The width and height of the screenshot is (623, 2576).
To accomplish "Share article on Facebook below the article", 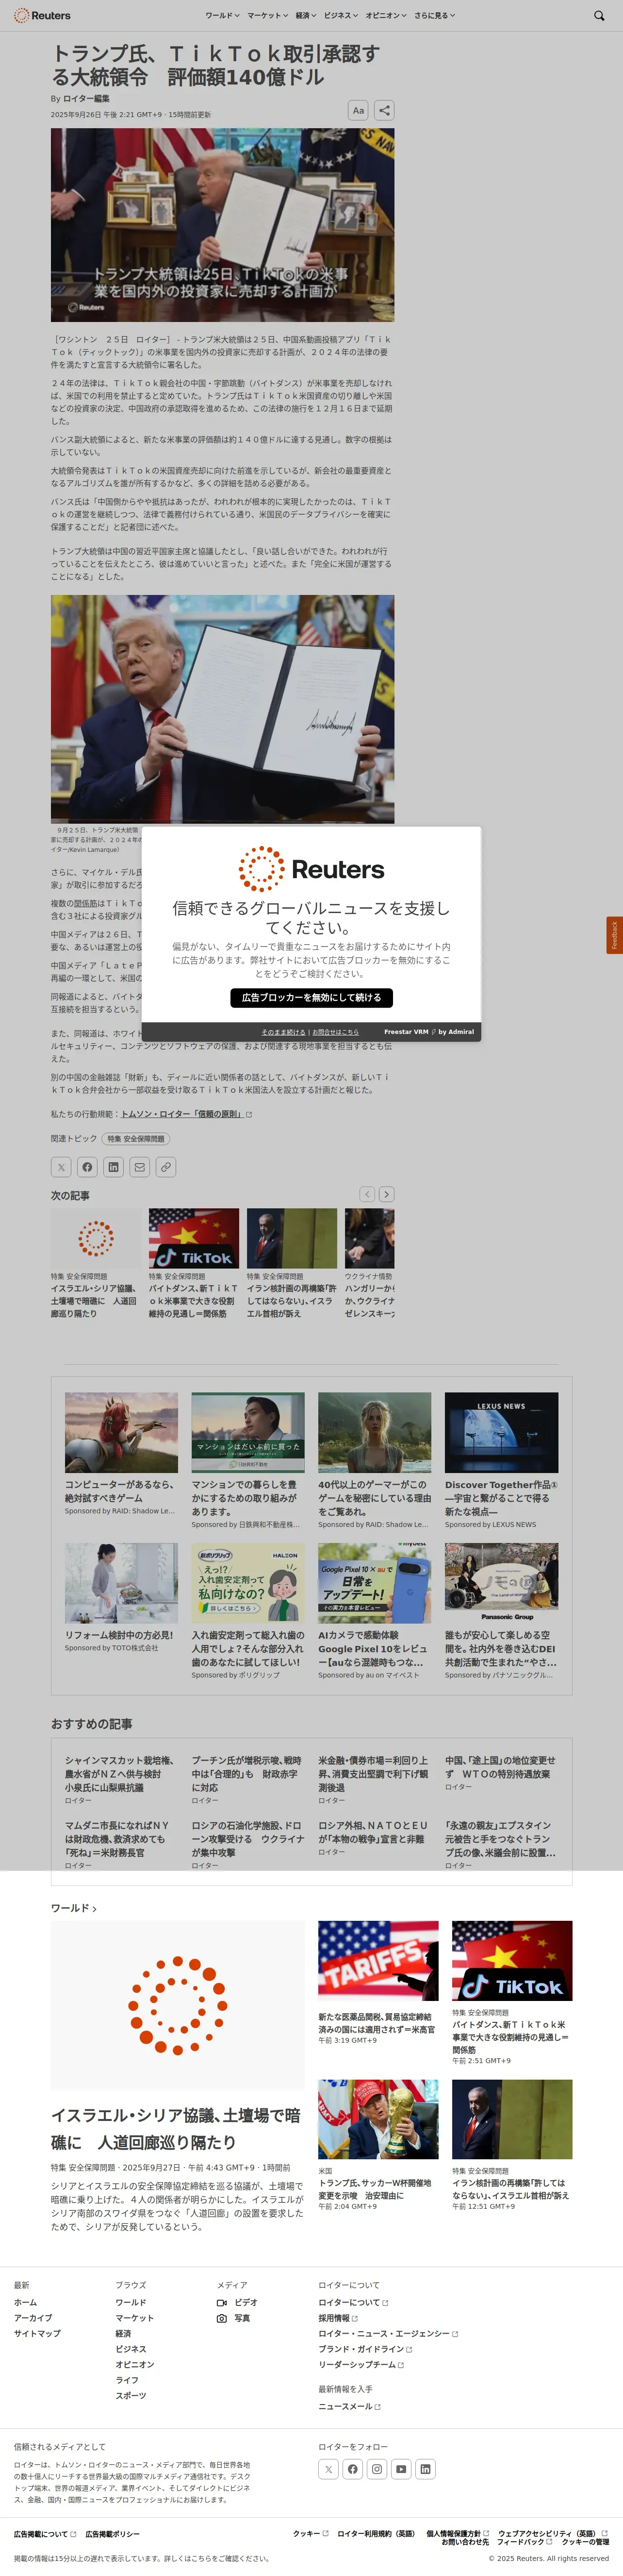I will pyautogui.click(x=87, y=1166).
